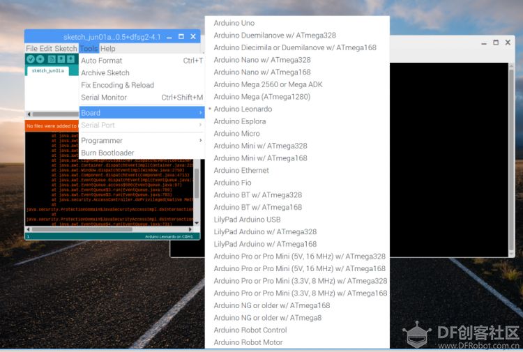This screenshot has width=523, height=352.
Task: Select Arduino Esplora board
Action: (x=297, y=121)
